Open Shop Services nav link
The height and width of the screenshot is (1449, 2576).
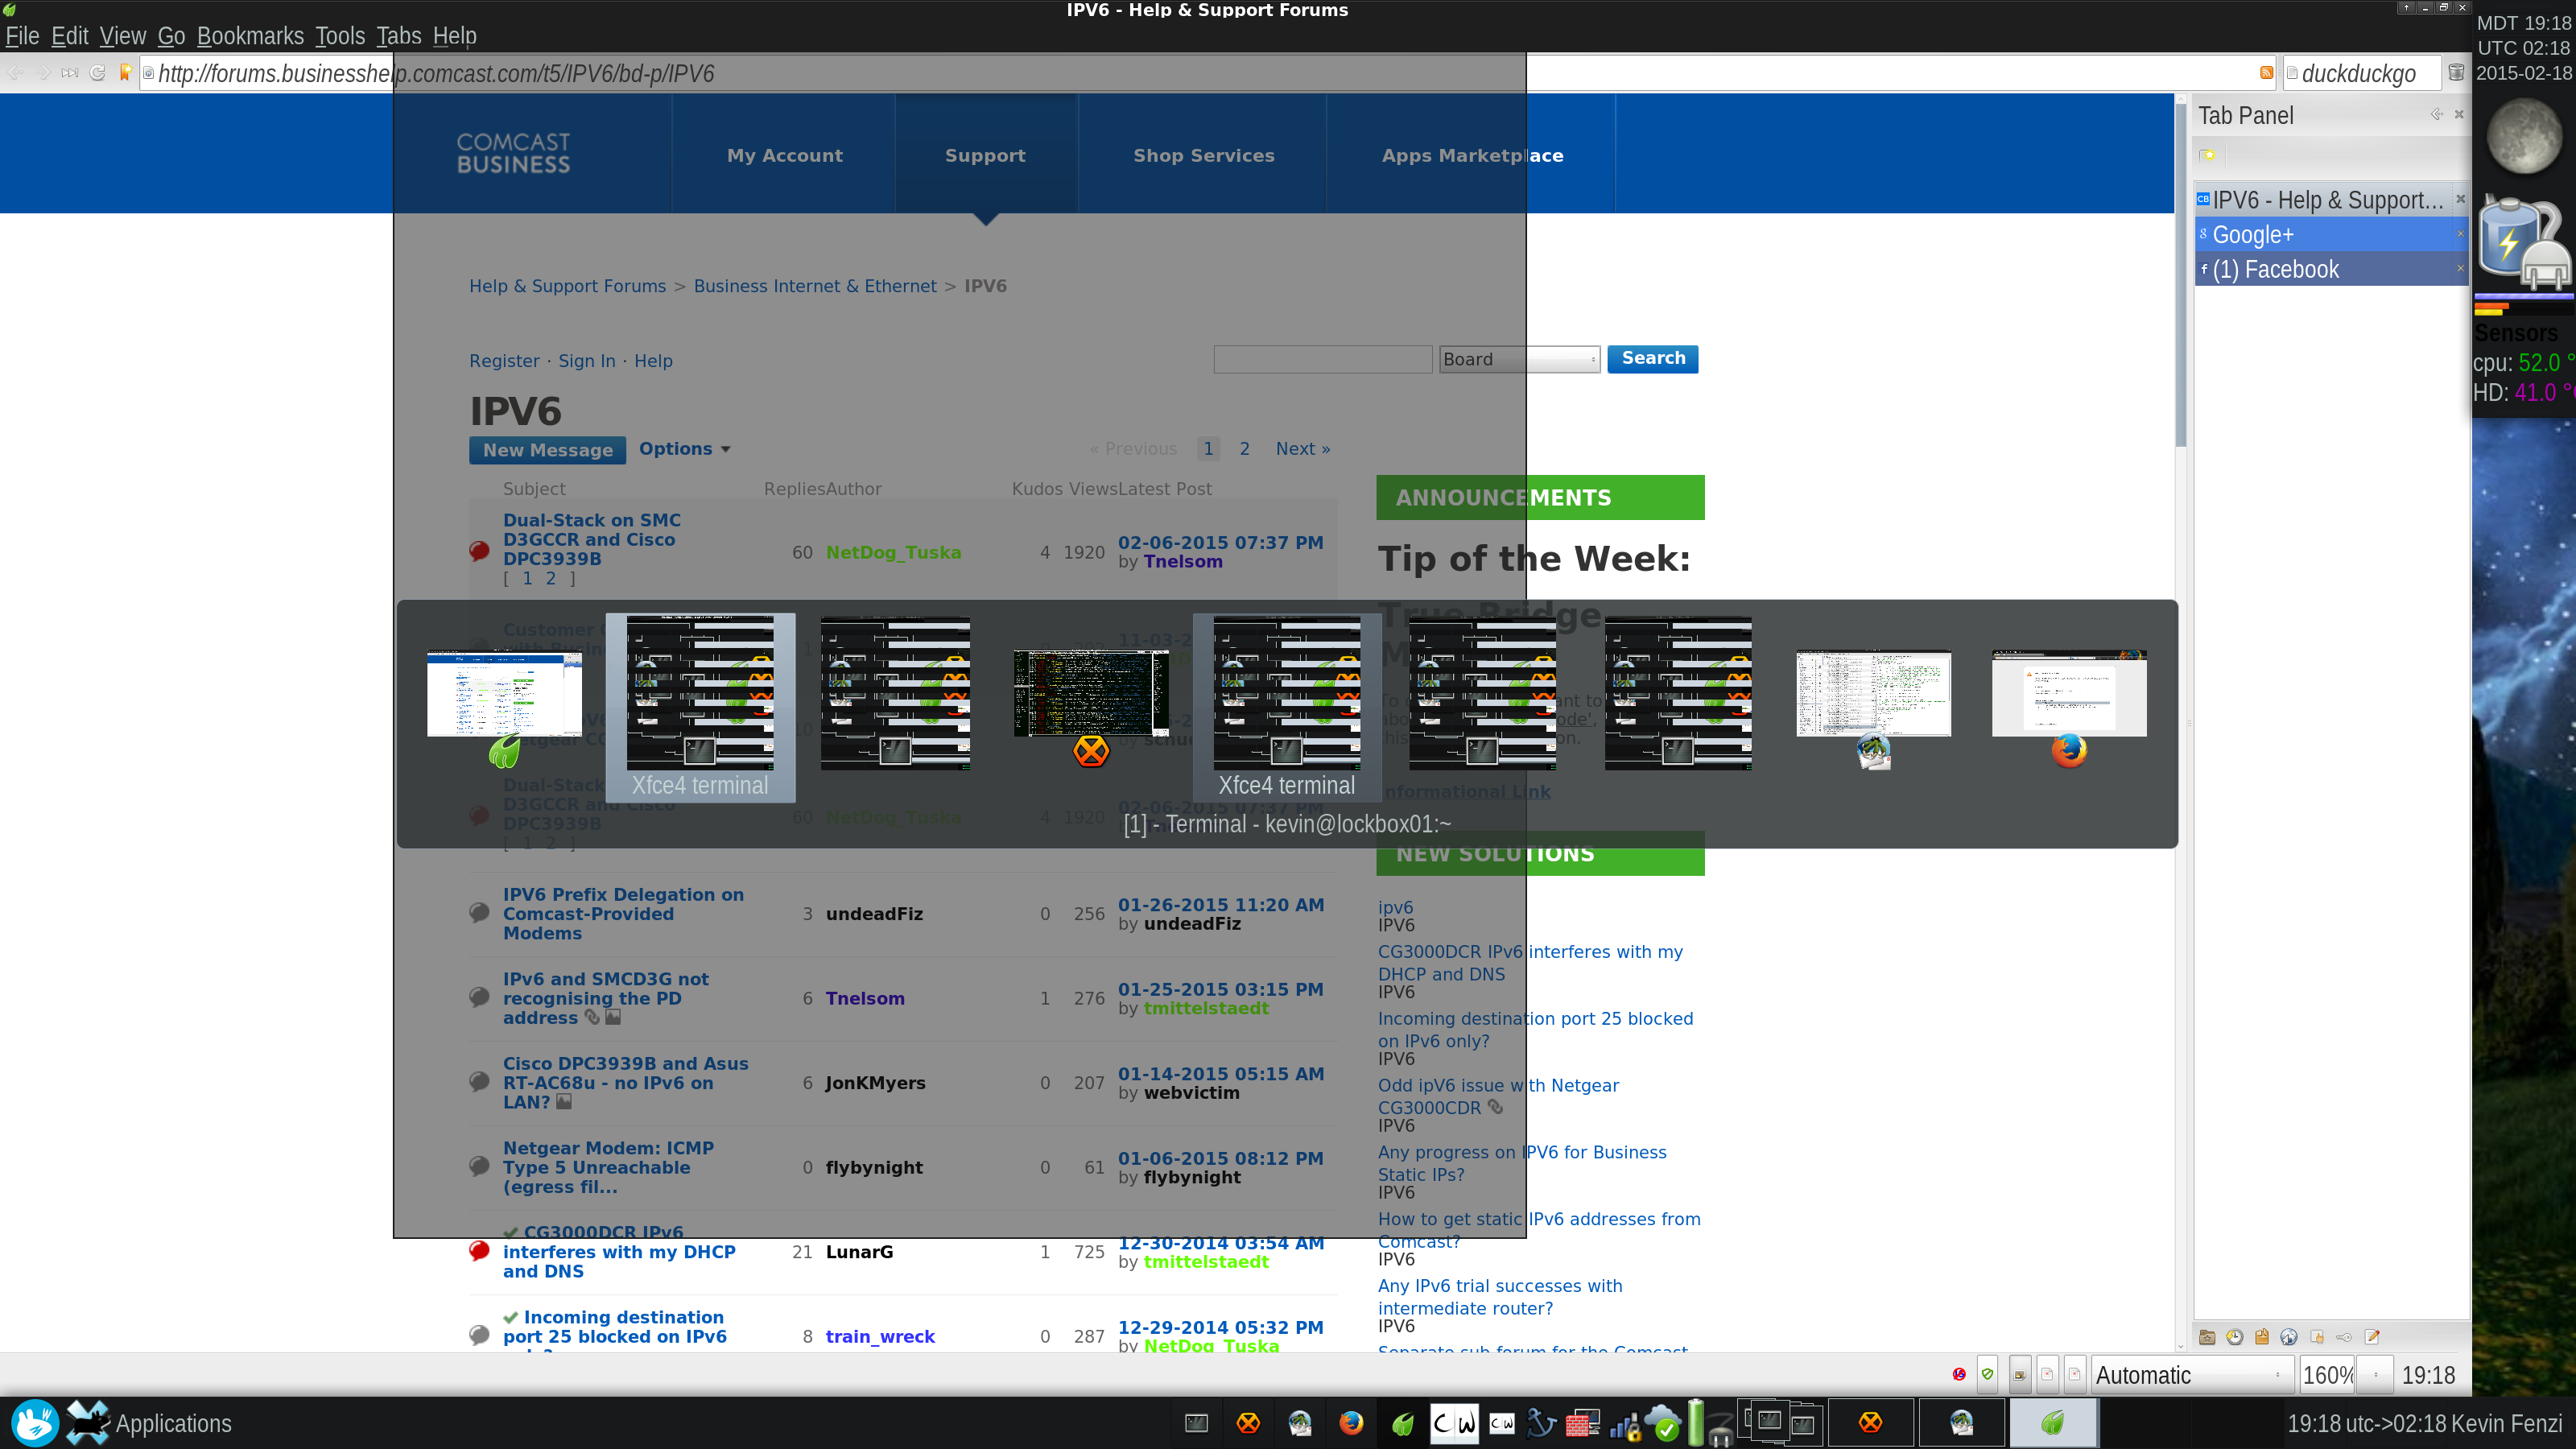tap(1203, 155)
